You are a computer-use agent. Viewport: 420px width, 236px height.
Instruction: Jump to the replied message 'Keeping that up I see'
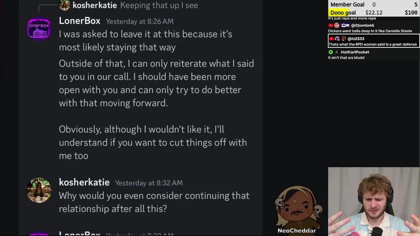pyautogui.click(x=159, y=5)
